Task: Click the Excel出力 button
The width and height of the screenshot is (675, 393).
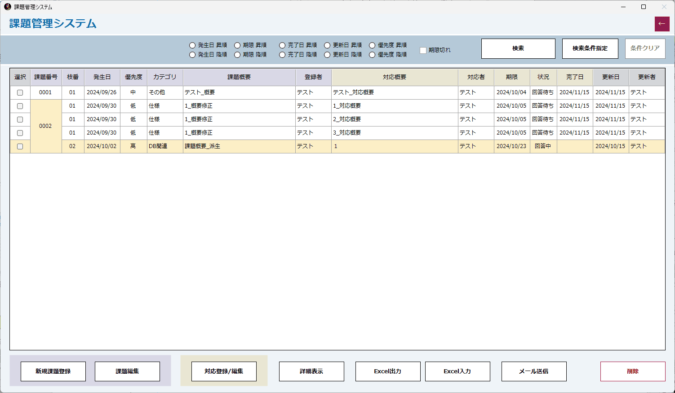Action: tap(388, 371)
